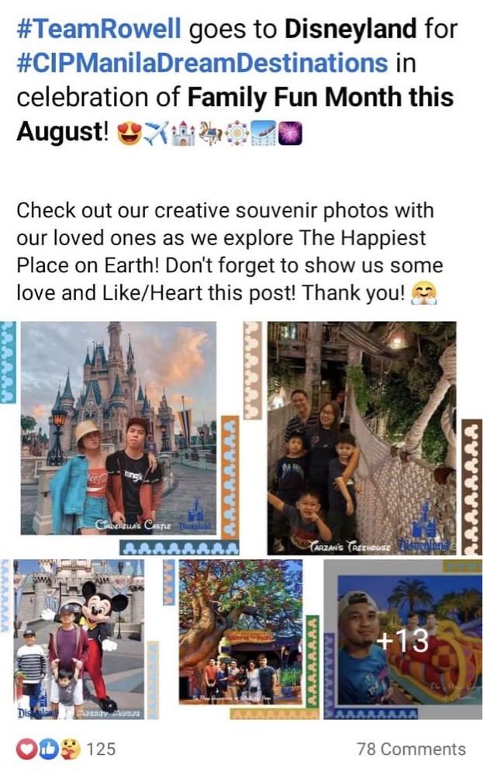
Task: Click the care hug reaction icon
Action: 70,749
